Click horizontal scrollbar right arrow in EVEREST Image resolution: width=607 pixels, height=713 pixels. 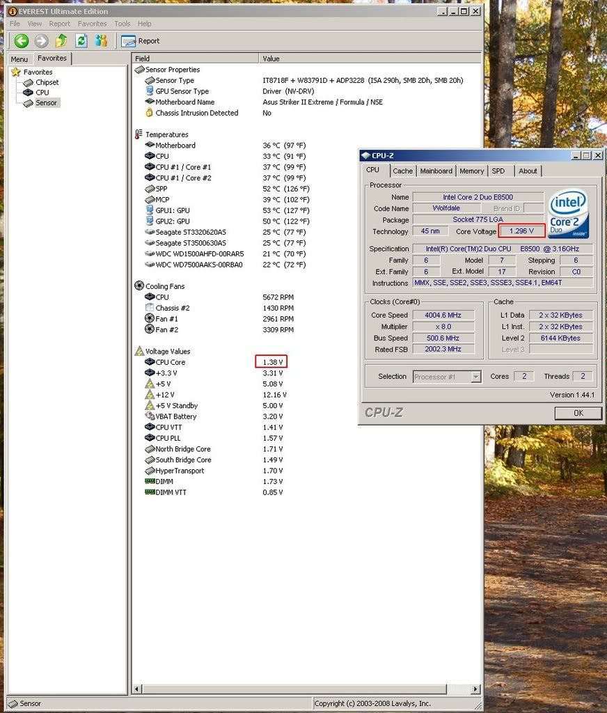(x=475, y=689)
